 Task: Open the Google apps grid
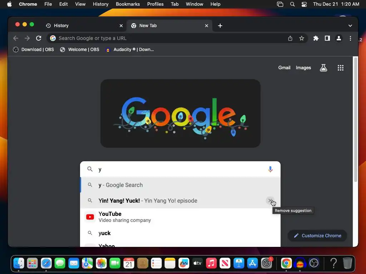[x=341, y=68]
